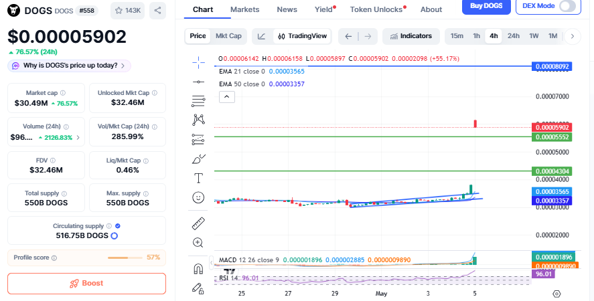The height and width of the screenshot is (301, 594).
Task: Click the DOGS coin logo
Action: click(x=14, y=11)
